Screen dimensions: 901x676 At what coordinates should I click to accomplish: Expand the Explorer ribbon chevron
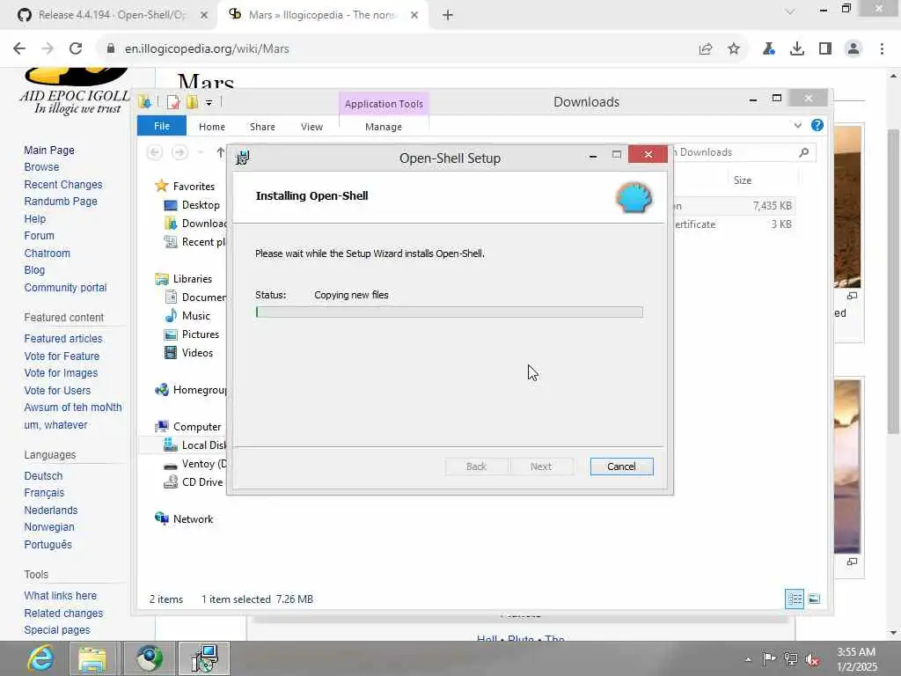797,125
